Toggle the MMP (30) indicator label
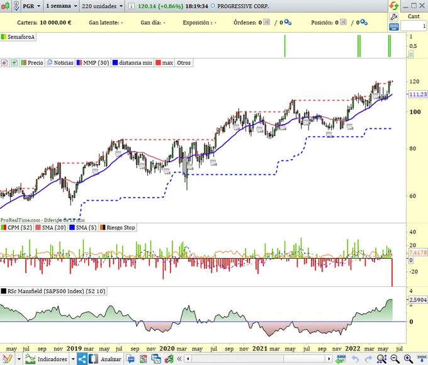Screen dimensions: 428x365 [93, 63]
